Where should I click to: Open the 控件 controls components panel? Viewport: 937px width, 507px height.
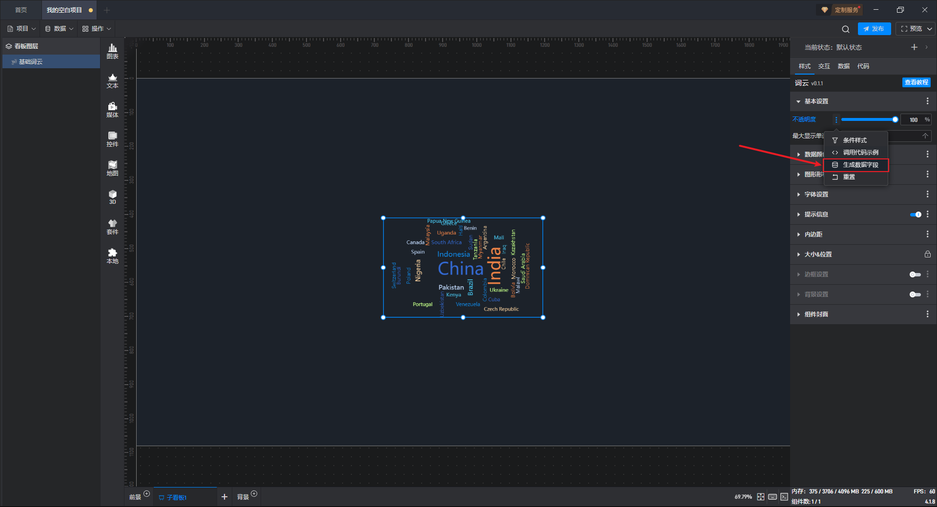point(112,139)
